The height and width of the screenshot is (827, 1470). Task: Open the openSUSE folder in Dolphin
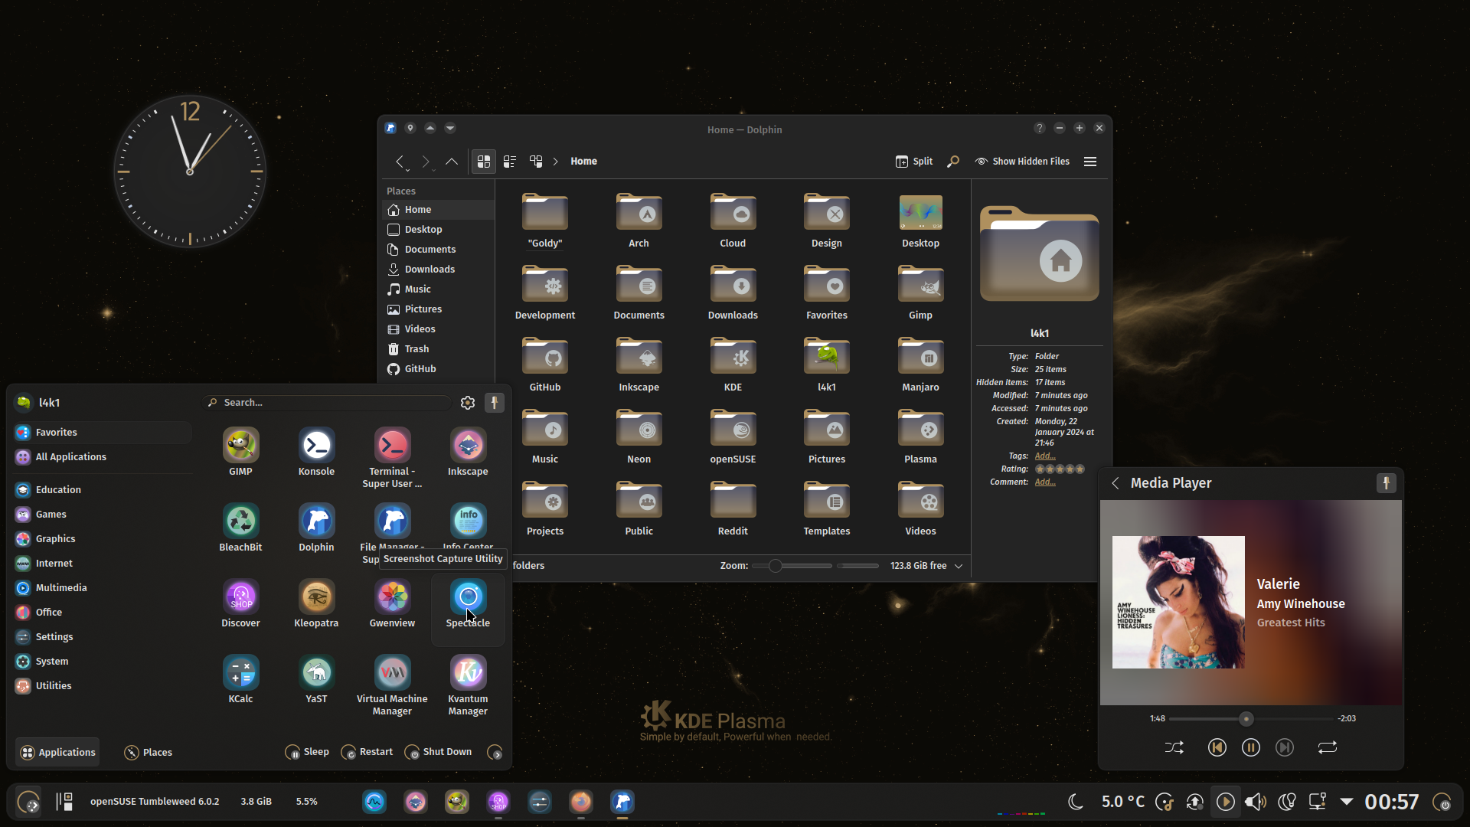point(733,438)
